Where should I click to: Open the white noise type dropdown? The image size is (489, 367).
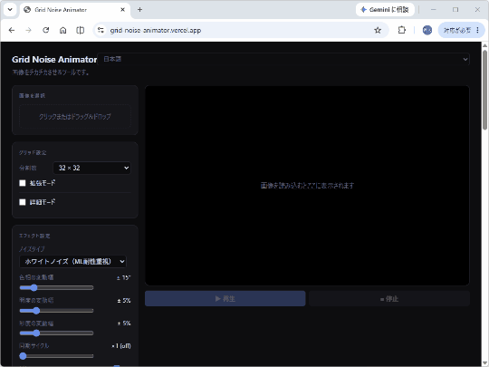[72, 262]
